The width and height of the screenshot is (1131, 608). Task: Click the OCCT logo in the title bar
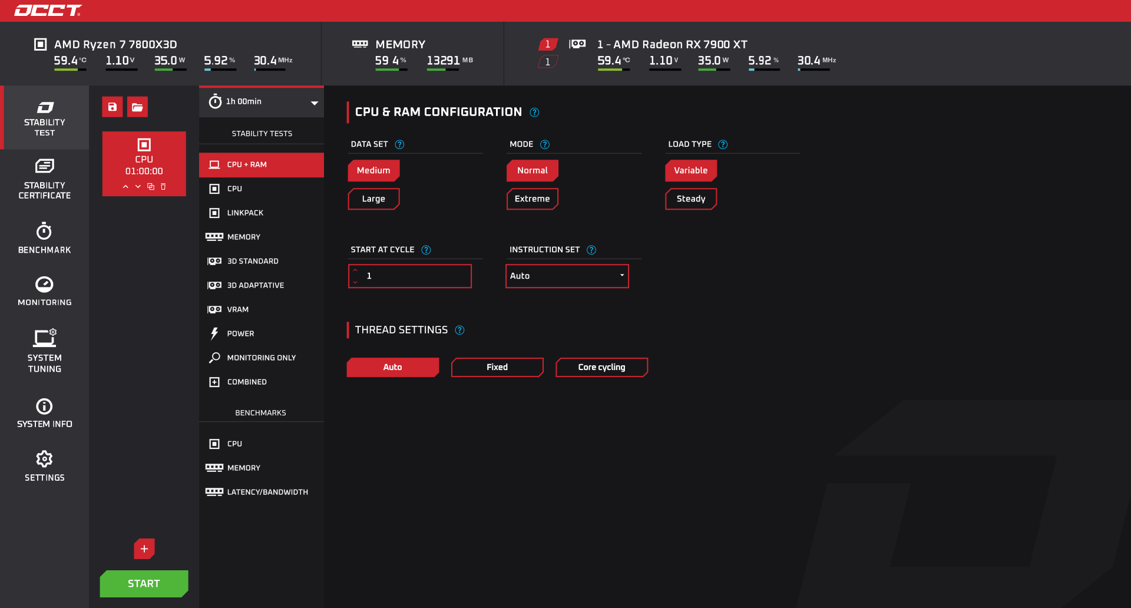coord(48,11)
